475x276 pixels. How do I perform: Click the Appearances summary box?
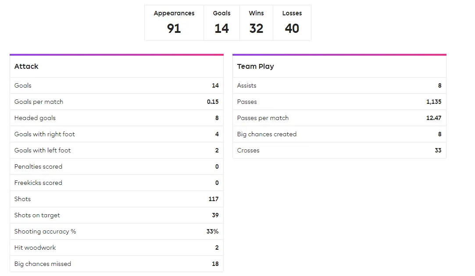coord(174,23)
